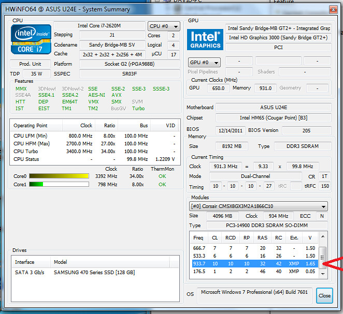Screen dimensions: 343x314
Task: Click the Prod. Unit button
Action: 30,64
